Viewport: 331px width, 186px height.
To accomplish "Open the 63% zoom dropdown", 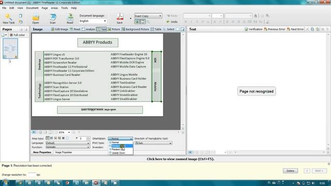I will coord(69,132).
